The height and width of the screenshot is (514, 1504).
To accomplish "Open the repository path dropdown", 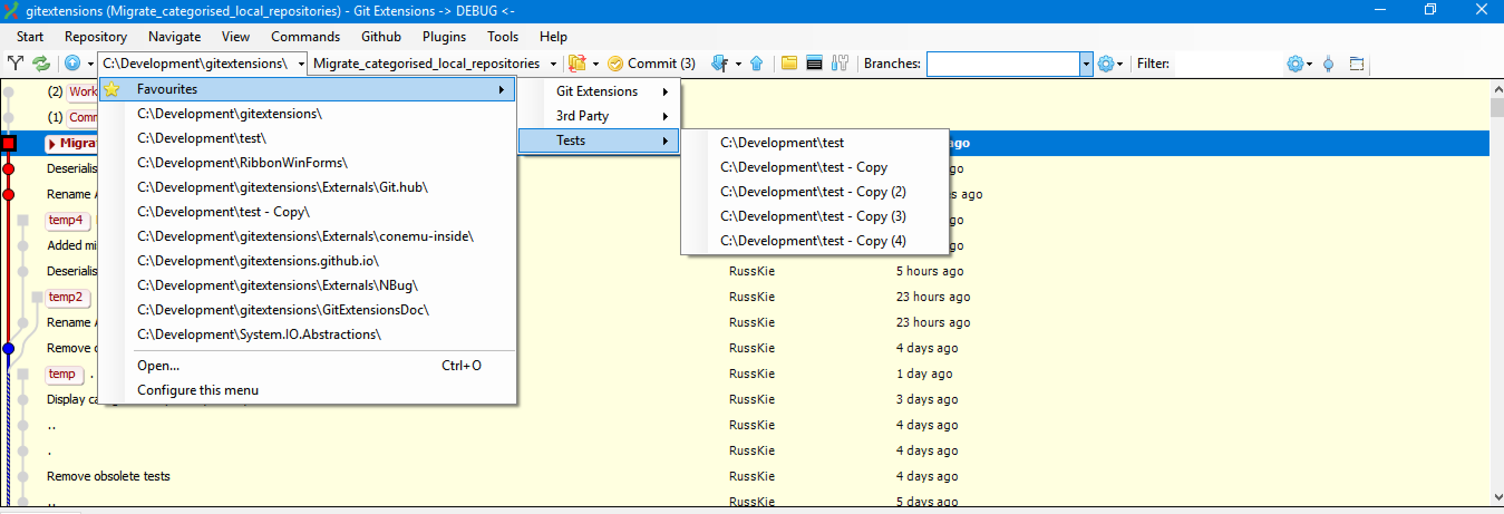I will pos(301,63).
